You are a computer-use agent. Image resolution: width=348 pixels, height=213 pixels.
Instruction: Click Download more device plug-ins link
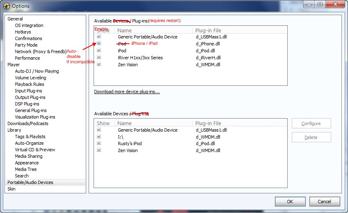(127, 92)
